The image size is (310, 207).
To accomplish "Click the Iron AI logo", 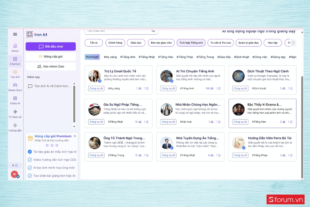I will click(37, 34).
